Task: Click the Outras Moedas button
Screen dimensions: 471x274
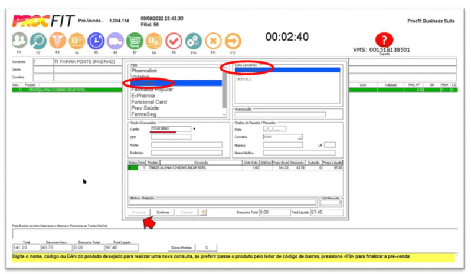Action: (181, 247)
